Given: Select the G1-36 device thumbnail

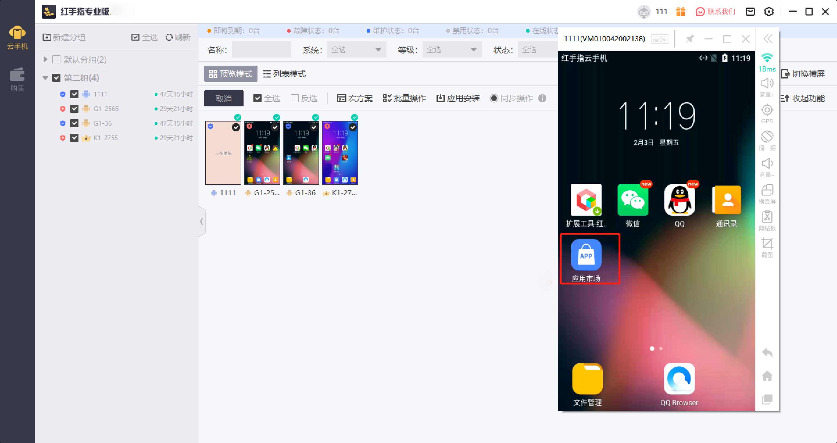Looking at the screenshot, I should click(x=301, y=153).
